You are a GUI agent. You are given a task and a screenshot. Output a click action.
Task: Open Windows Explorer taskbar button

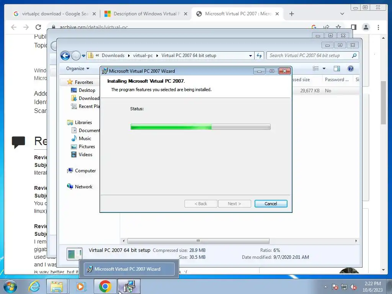[x=57, y=286]
